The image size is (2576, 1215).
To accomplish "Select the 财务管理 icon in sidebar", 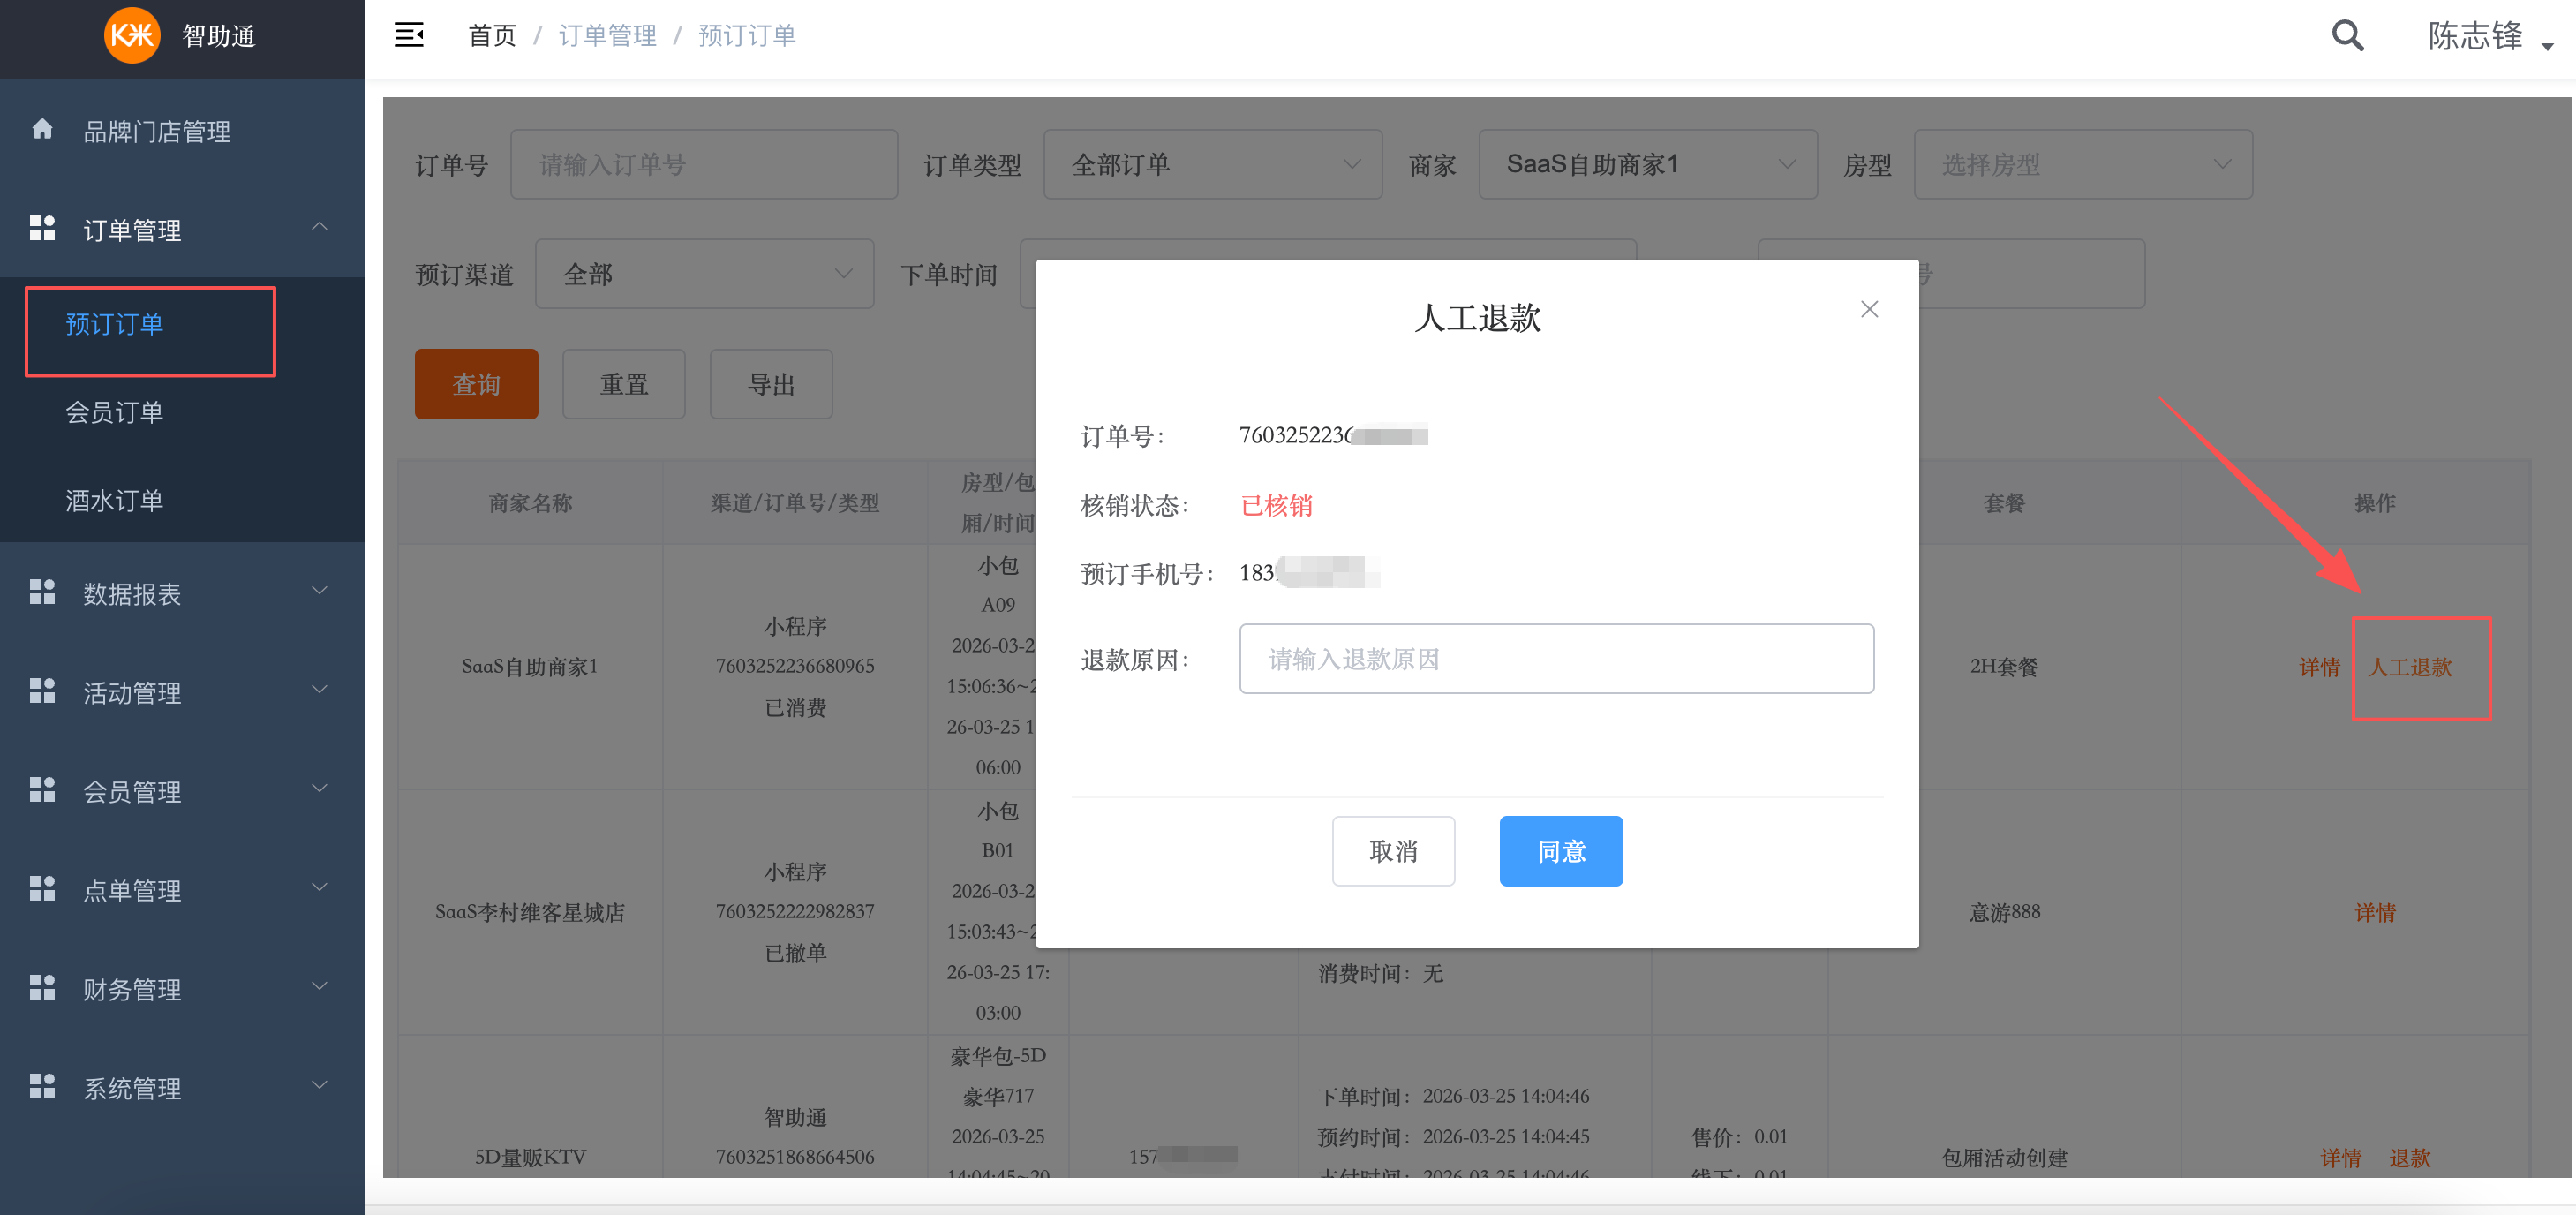I will click(42, 988).
